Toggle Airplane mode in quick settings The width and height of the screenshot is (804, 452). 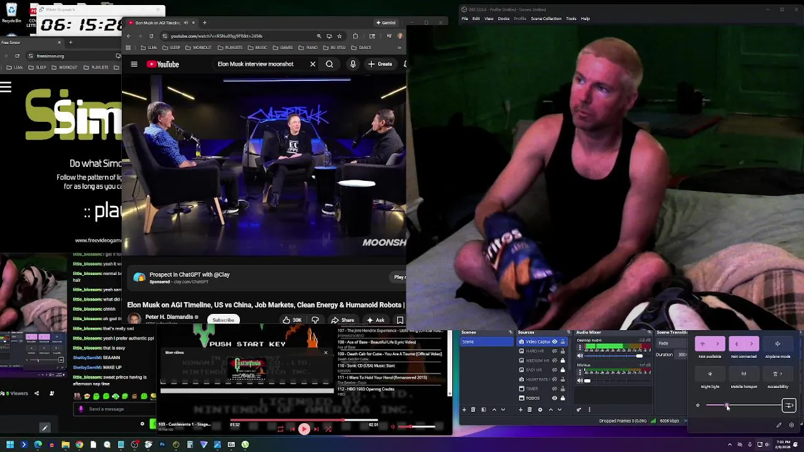point(778,344)
